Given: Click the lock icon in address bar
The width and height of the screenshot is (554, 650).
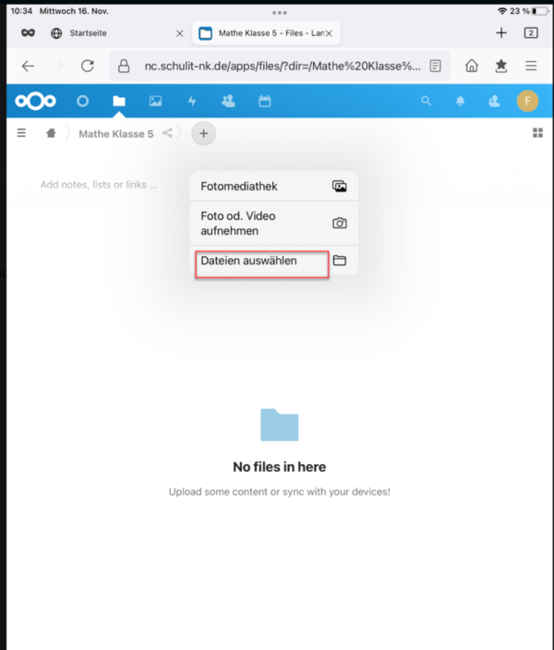Looking at the screenshot, I should click(x=124, y=66).
